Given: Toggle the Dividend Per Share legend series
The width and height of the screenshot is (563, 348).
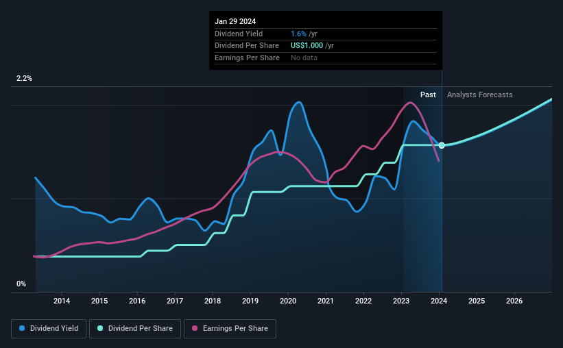Looking at the screenshot, I should click(x=135, y=329).
